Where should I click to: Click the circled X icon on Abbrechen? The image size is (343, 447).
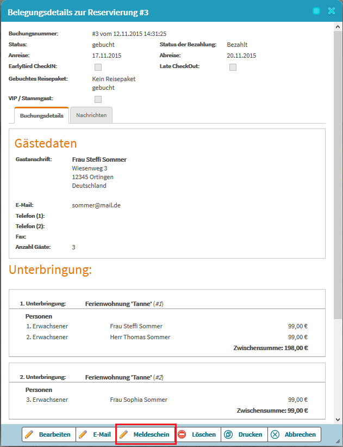[275, 434]
